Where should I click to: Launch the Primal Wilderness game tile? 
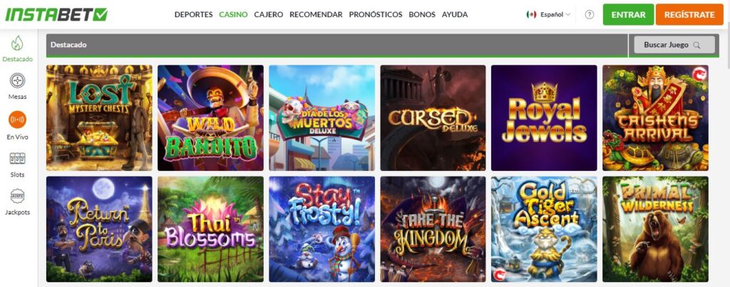tap(655, 229)
